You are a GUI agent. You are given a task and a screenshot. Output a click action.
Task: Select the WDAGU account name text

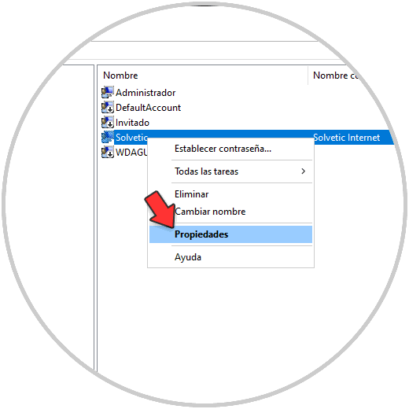[131, 153]
